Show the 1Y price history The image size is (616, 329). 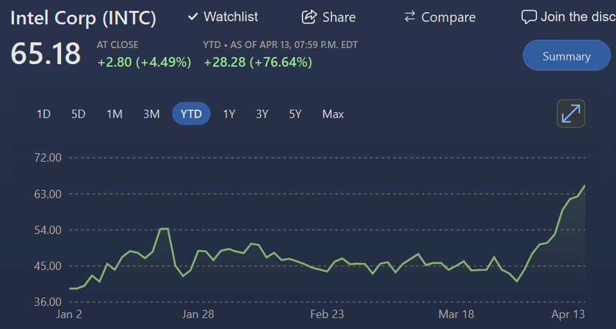229,114
